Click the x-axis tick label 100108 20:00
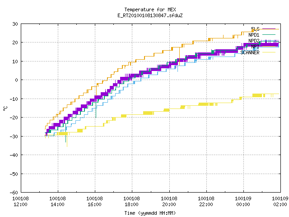The image size is (289, 217). (169, 202)
